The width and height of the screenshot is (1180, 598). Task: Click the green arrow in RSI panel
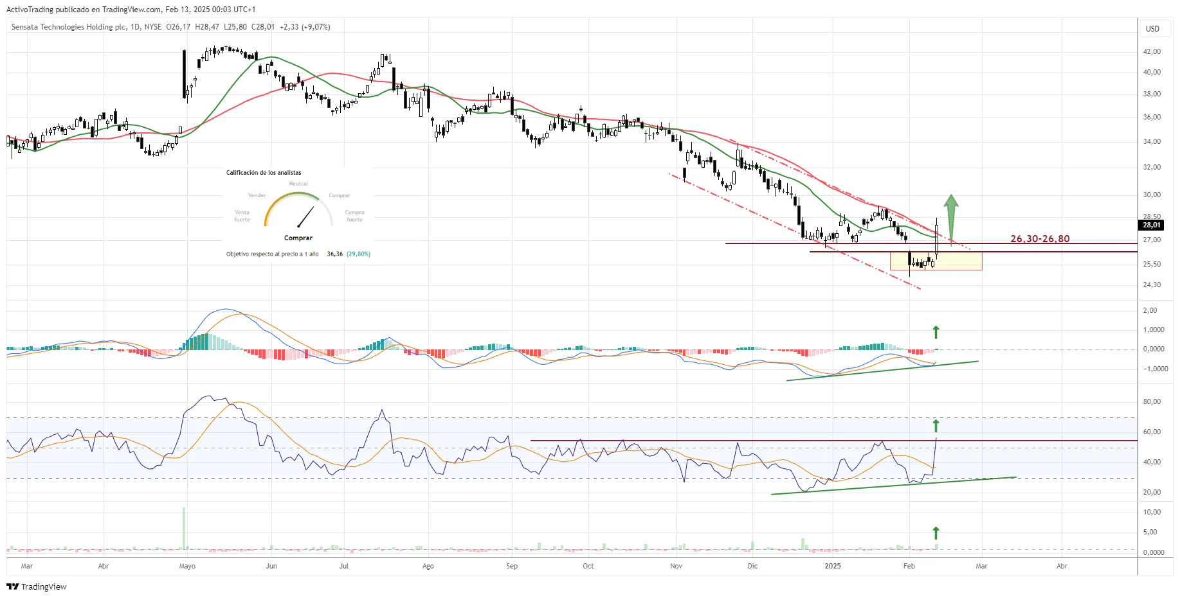click(x=936, y=425)
